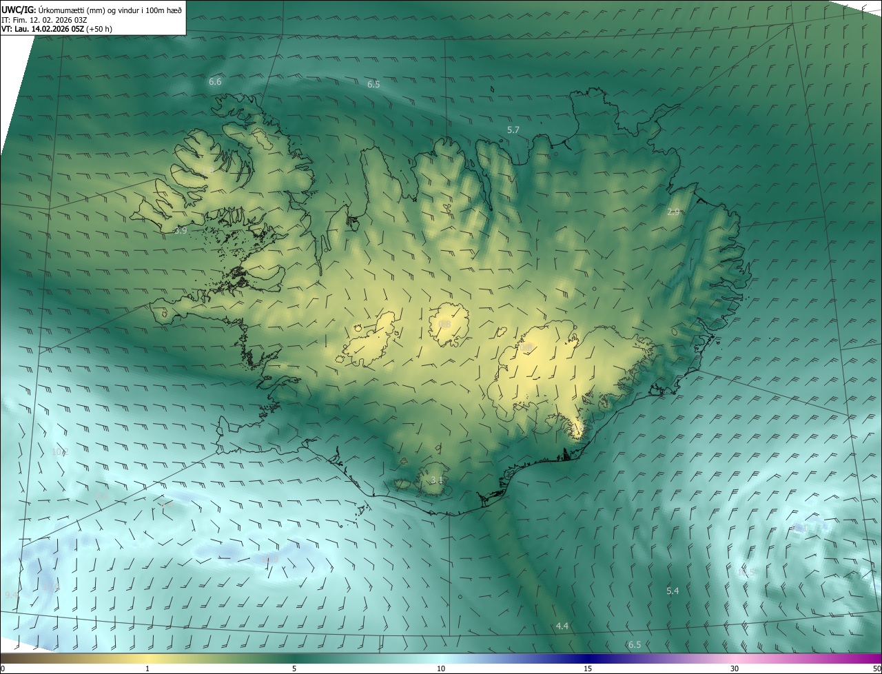The width and height of the screenshot is (882, 674).
Task: Click the 30 tick label on the color bar
Action: [735, 668]
